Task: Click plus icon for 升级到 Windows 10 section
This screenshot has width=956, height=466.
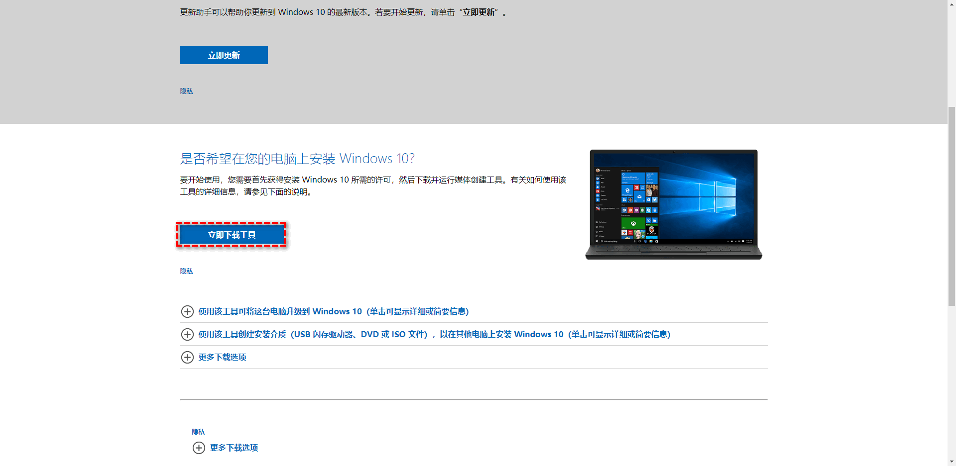Action: [187, 311]
